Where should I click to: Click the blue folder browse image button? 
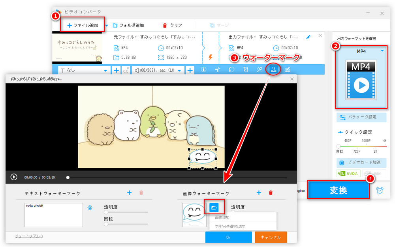(x=214, y=208)
